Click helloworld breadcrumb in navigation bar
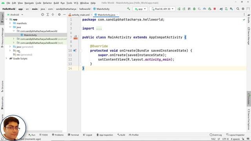Viewport: 251px width, 141px height. coord(85,9)
